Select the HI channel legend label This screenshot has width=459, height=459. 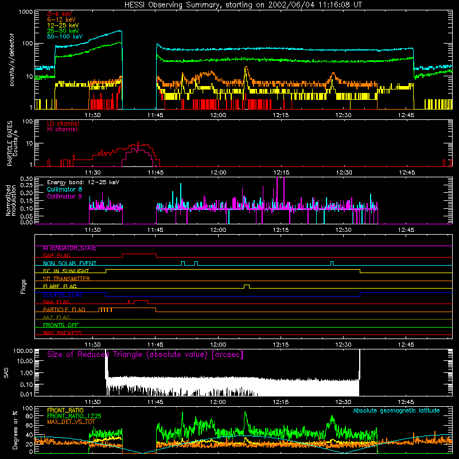[x=62, y=130]
